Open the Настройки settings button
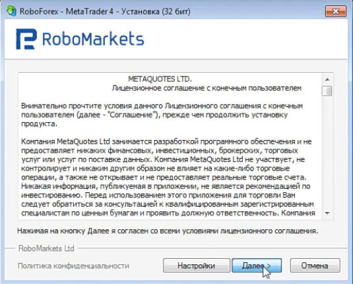Image resolution: width=353 pixels, height=284 pixels. [197, 266]
